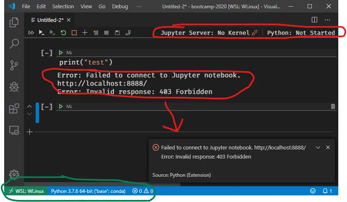Open the Remote Explorer view

pyautogui.click(x=14, y=130)
